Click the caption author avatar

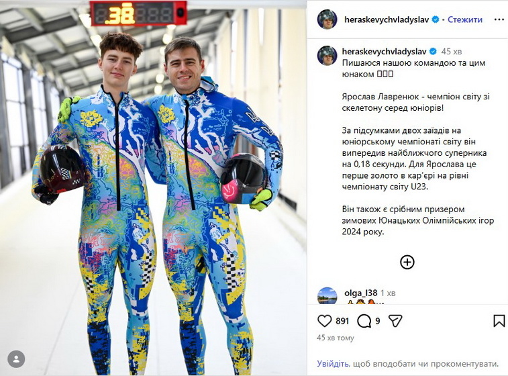pyautogui.click(x=327, y=56)
